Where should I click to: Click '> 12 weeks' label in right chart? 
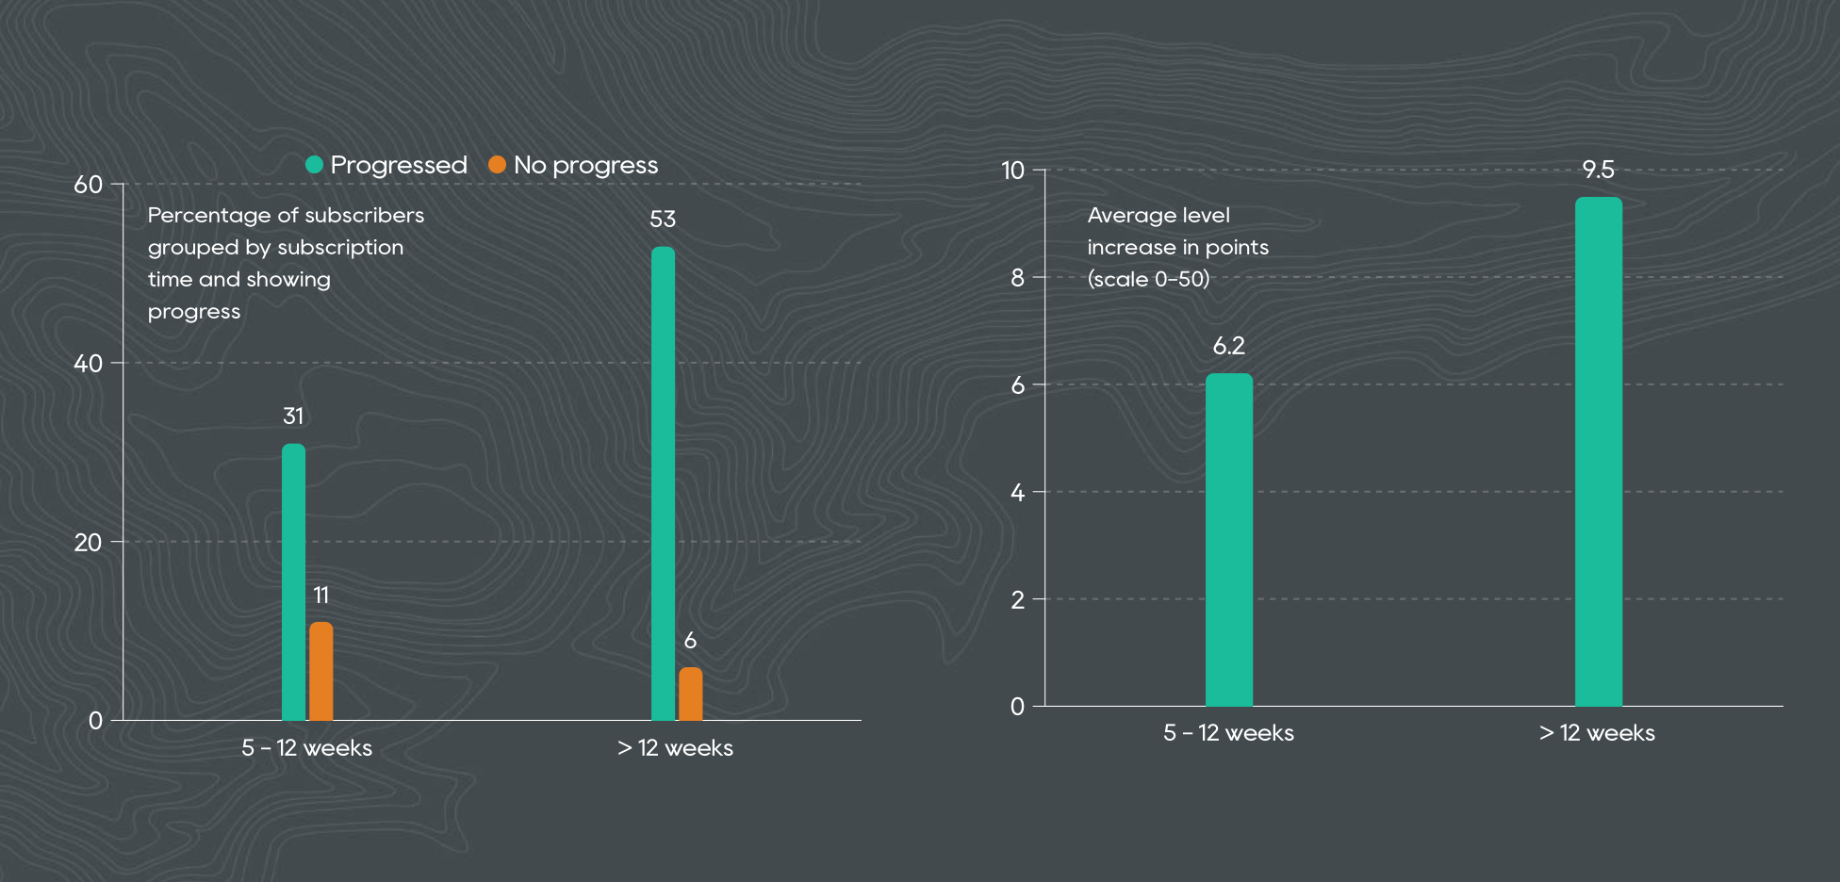coord(1597,733)
